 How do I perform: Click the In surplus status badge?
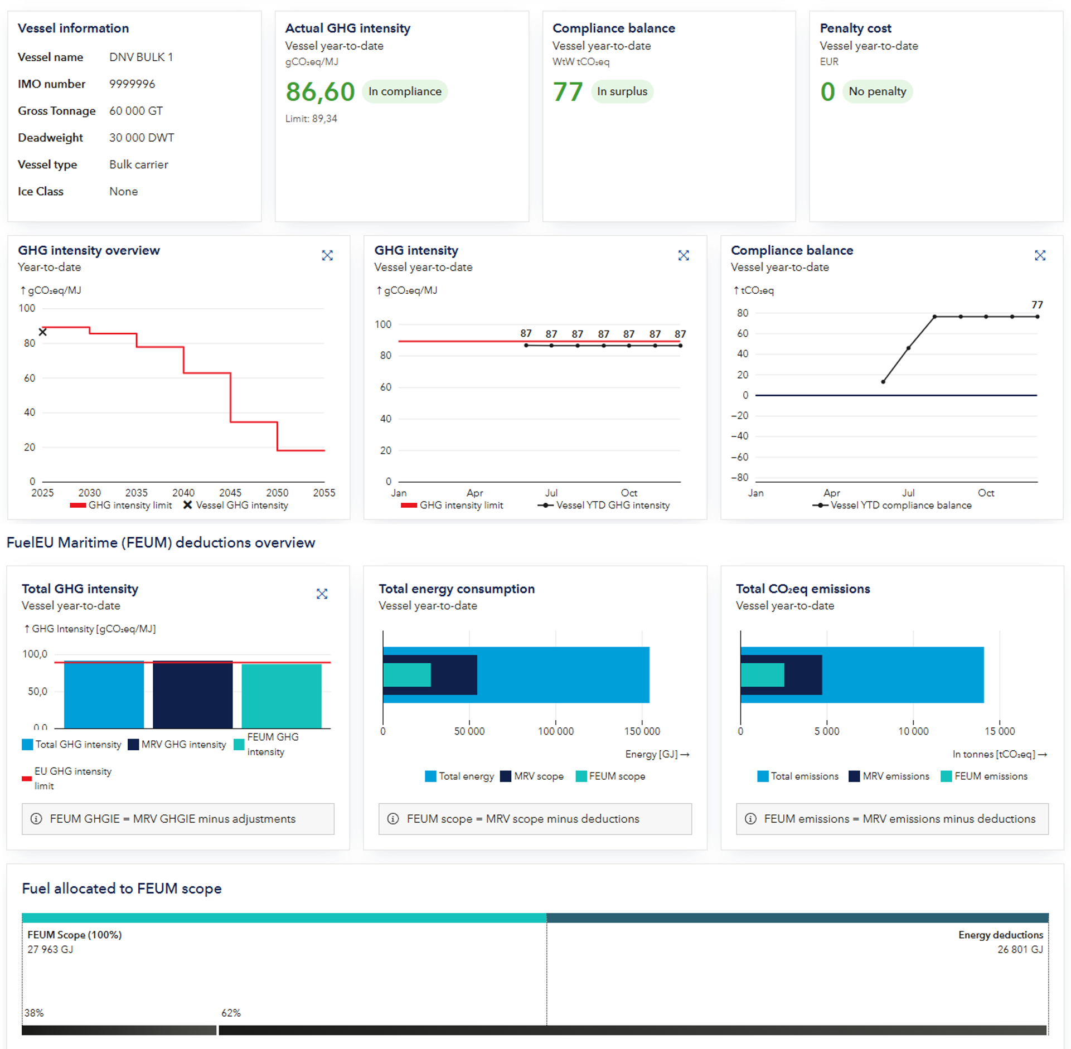click(x=622, y=91)
